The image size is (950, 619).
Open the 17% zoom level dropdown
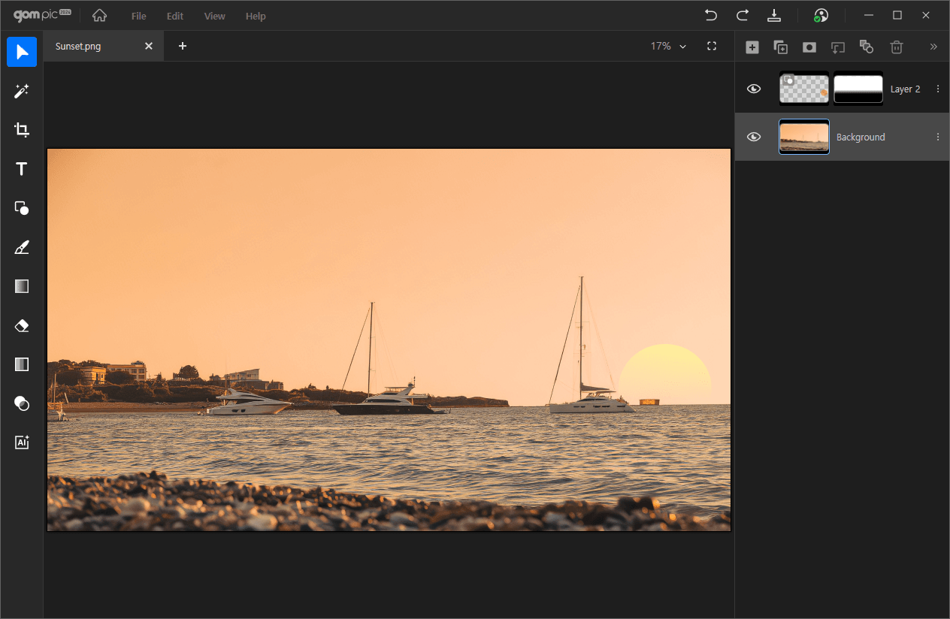668,46
